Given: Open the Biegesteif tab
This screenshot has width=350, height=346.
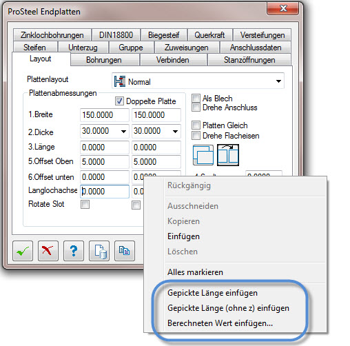Looking at the screenshot, I should click(164, 35).
